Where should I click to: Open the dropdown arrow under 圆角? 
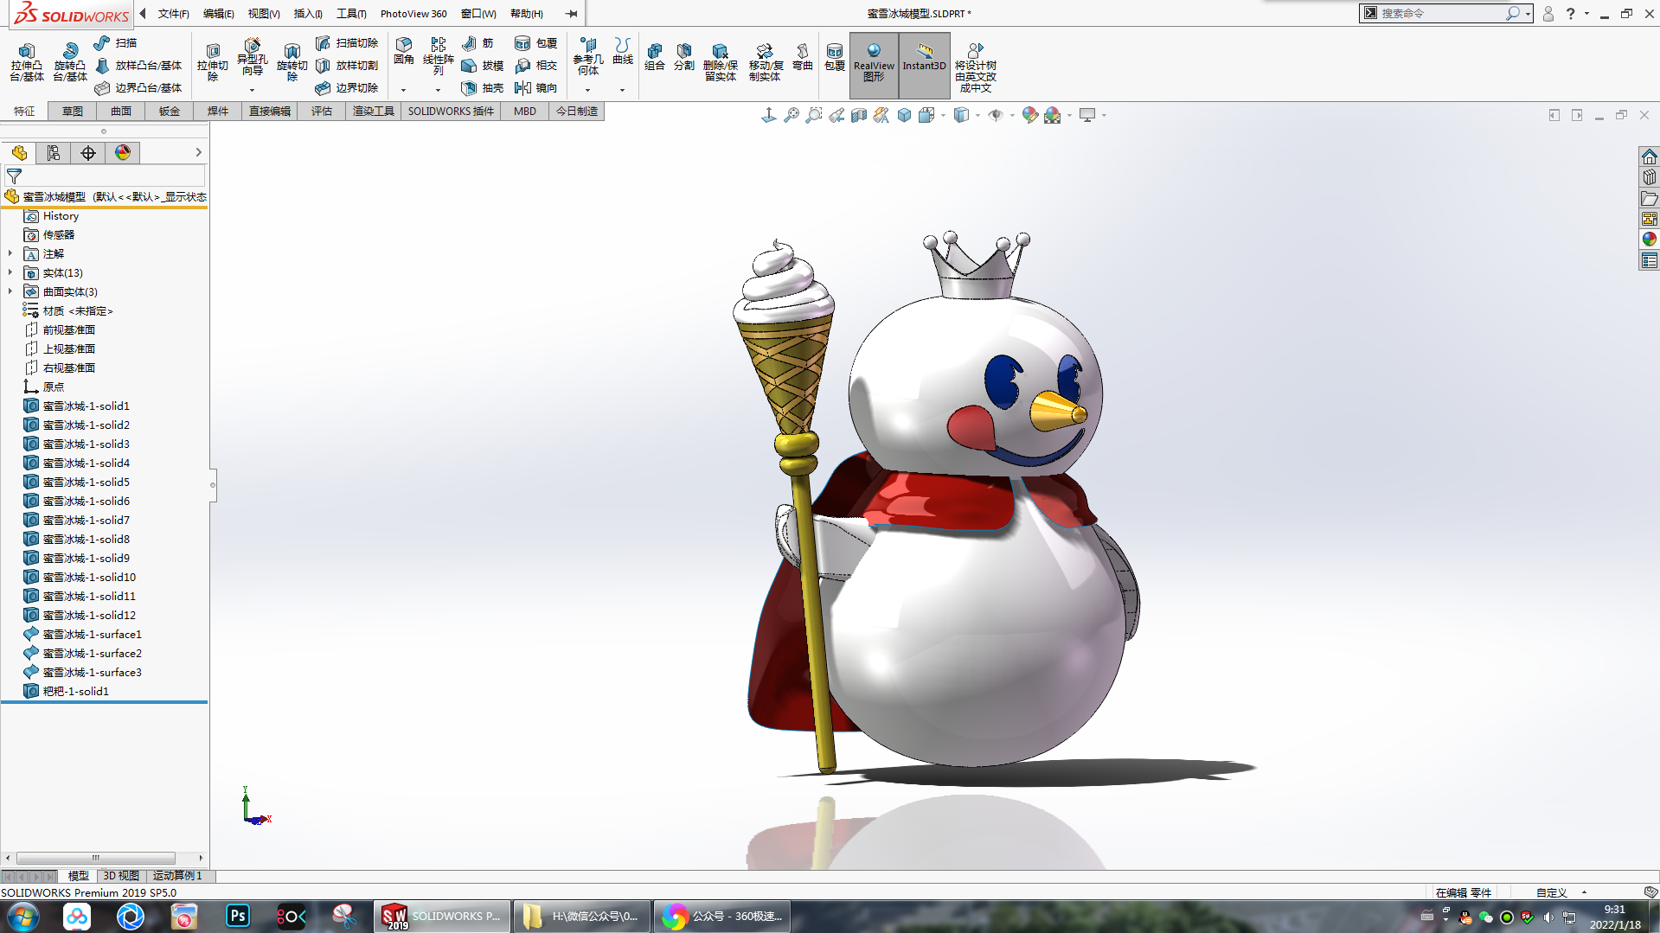[403, 90]
